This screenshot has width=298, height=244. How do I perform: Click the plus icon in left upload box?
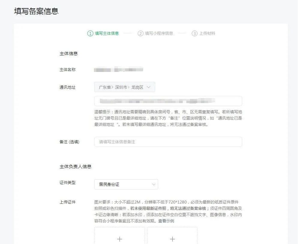[x=119, y=239]
